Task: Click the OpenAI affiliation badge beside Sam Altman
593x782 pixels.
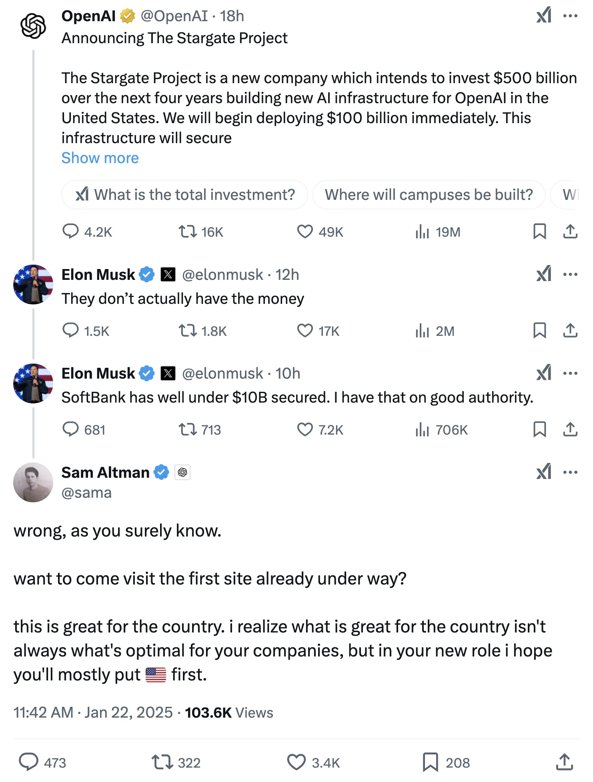Action: coord(182,472)
